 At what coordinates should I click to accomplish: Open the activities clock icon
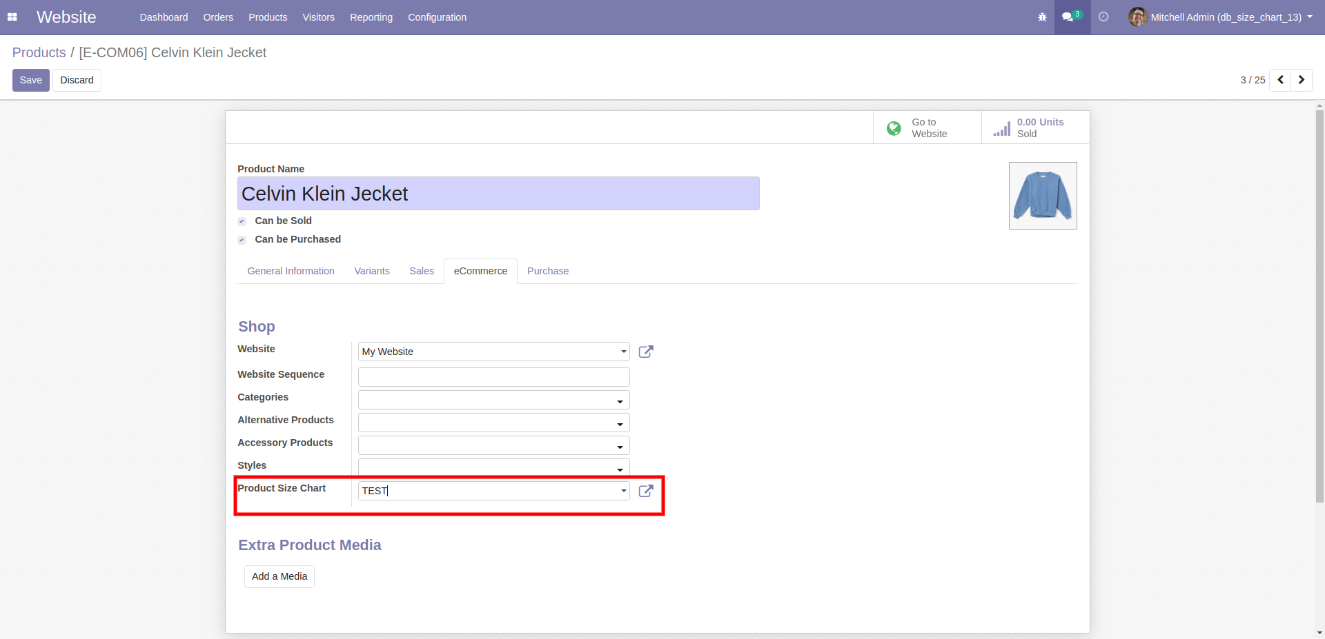(x=1103, y=17)
